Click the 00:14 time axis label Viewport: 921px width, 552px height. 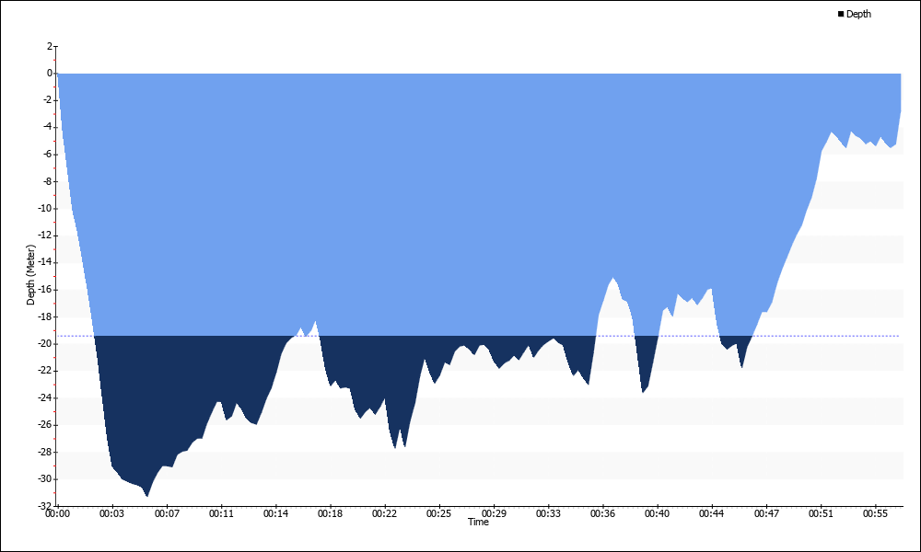pos(275,514)
